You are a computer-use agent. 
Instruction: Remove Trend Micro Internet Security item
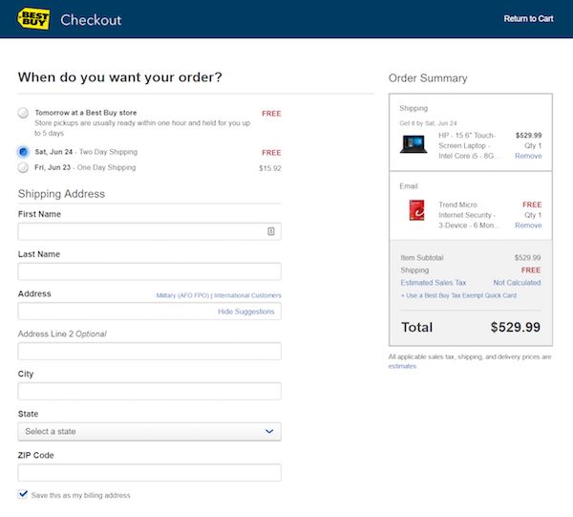tap(528, 226)
